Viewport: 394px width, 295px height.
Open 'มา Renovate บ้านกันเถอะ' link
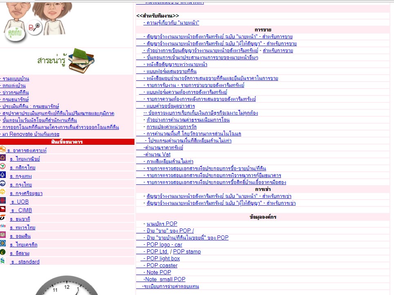pyautogui.click(x=30, y=134)
